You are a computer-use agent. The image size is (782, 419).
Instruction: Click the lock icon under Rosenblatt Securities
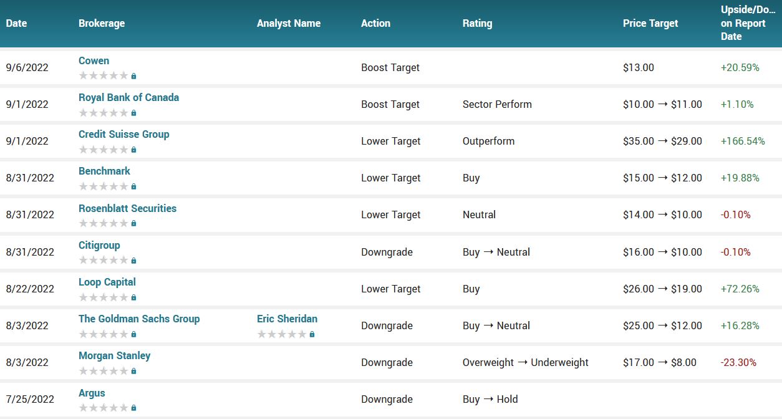(133, 223)
